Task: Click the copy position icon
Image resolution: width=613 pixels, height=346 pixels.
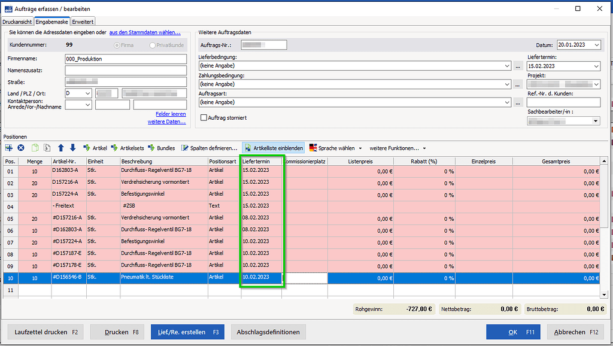Action: (x=35, y=148)
